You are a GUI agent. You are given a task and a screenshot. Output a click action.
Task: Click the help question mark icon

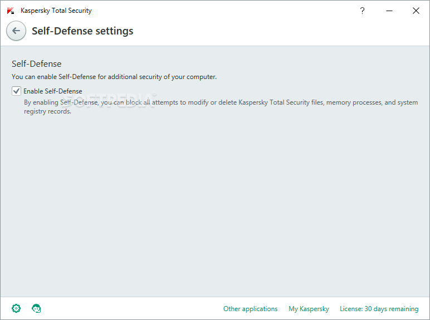(362, 11)
